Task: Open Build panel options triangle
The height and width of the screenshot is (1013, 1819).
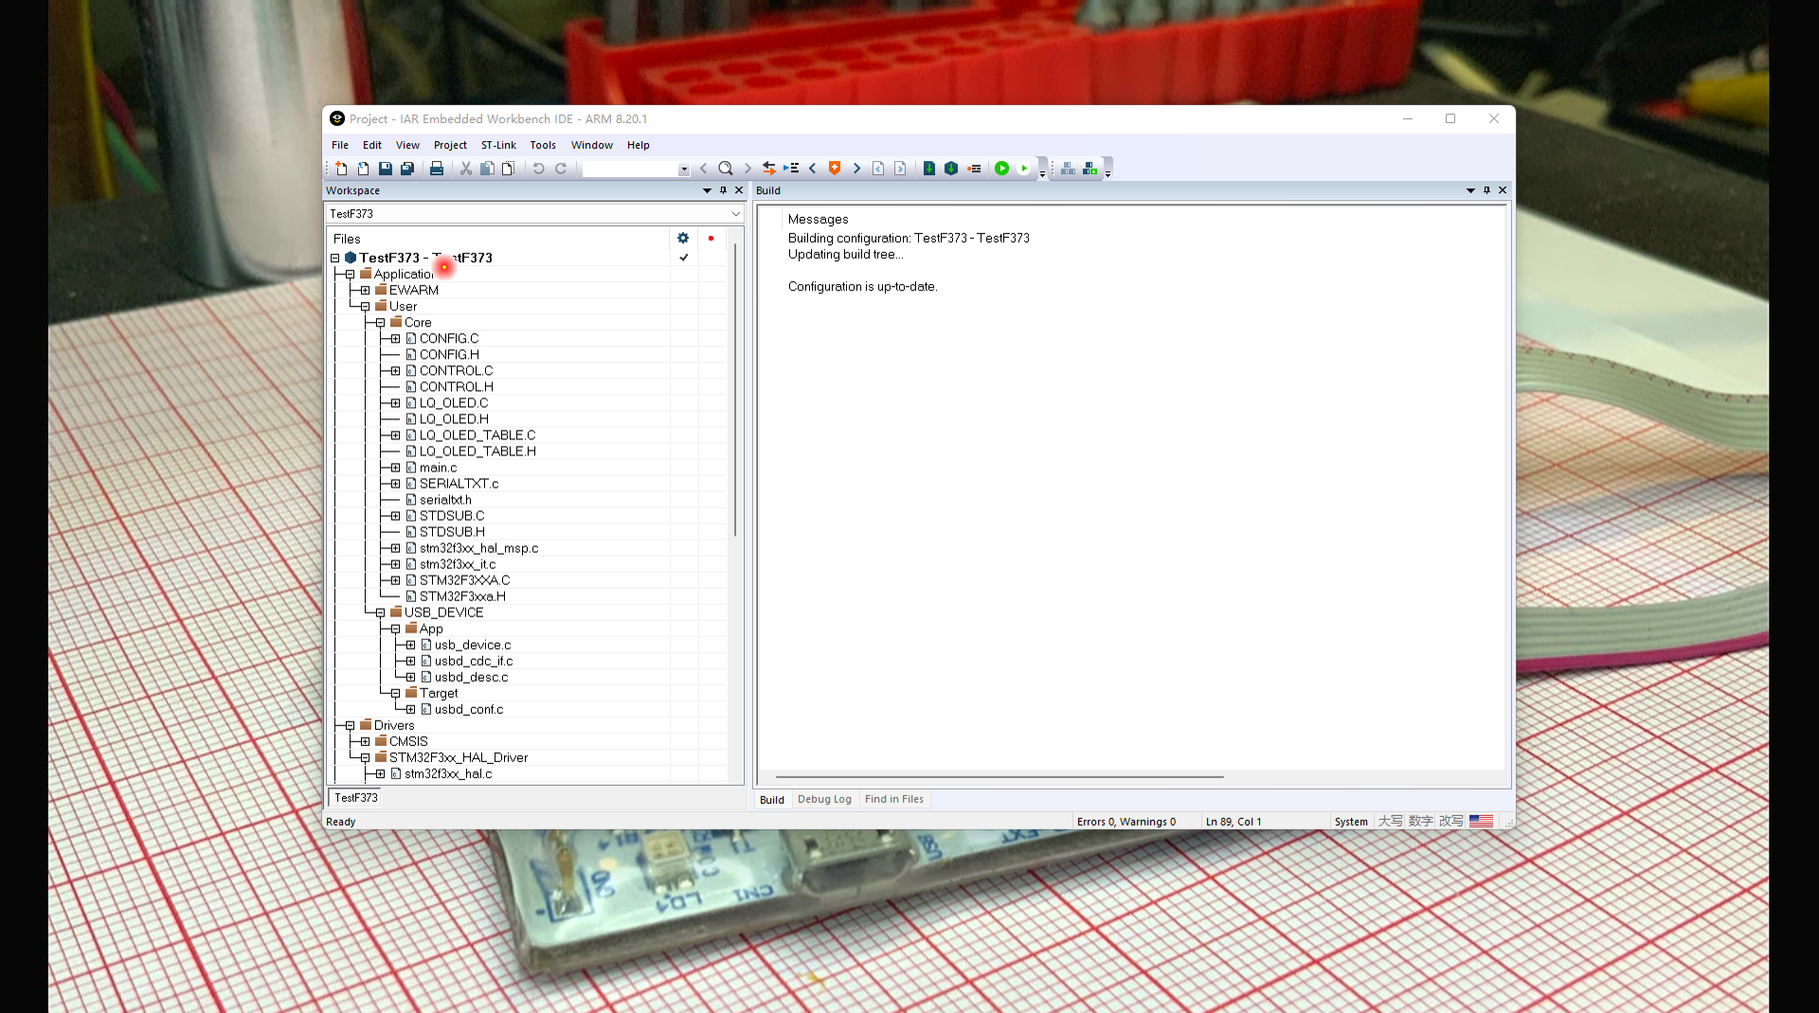Action: click(x=1470, y=190)
